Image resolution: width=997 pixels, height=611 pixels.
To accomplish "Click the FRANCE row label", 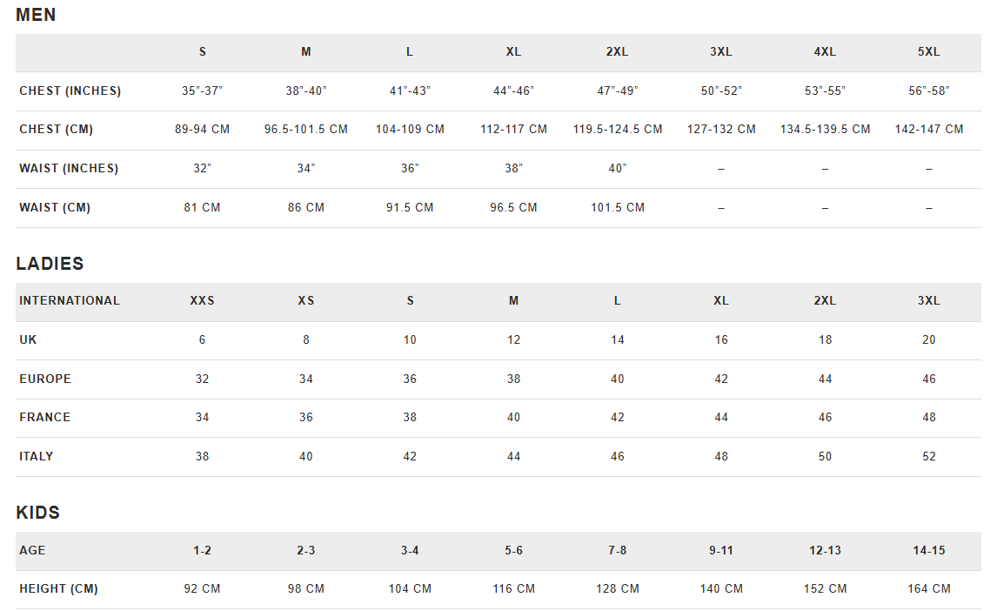I will click(x=44, y=417).
